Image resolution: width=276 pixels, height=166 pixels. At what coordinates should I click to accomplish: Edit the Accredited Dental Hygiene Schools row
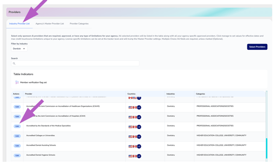coord(17,155)
